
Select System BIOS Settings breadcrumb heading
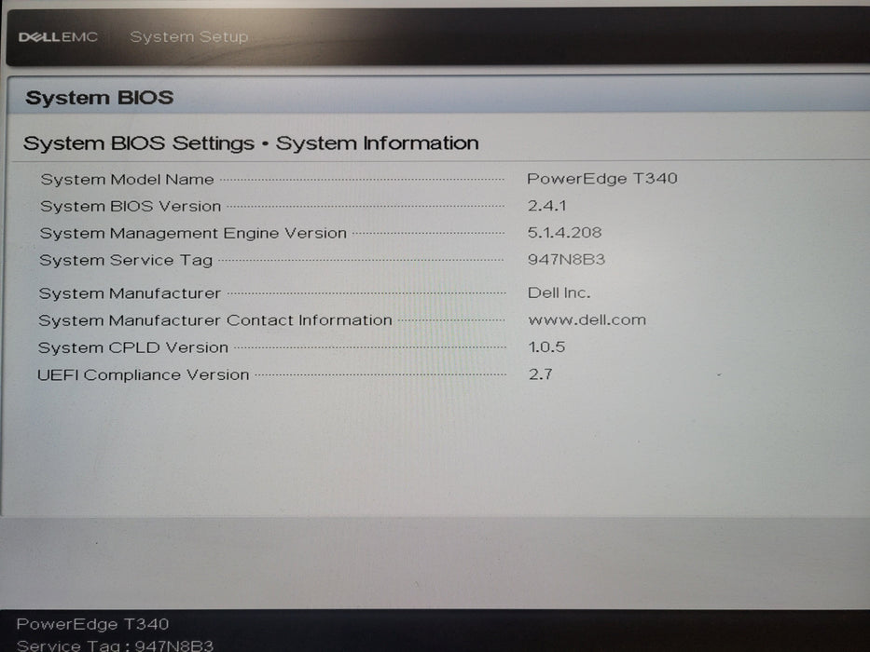(x=251, y=143)
